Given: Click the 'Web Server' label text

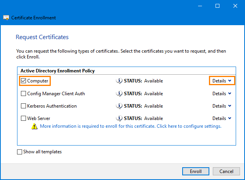Looking at the screenshot, I should coord(39,118).
